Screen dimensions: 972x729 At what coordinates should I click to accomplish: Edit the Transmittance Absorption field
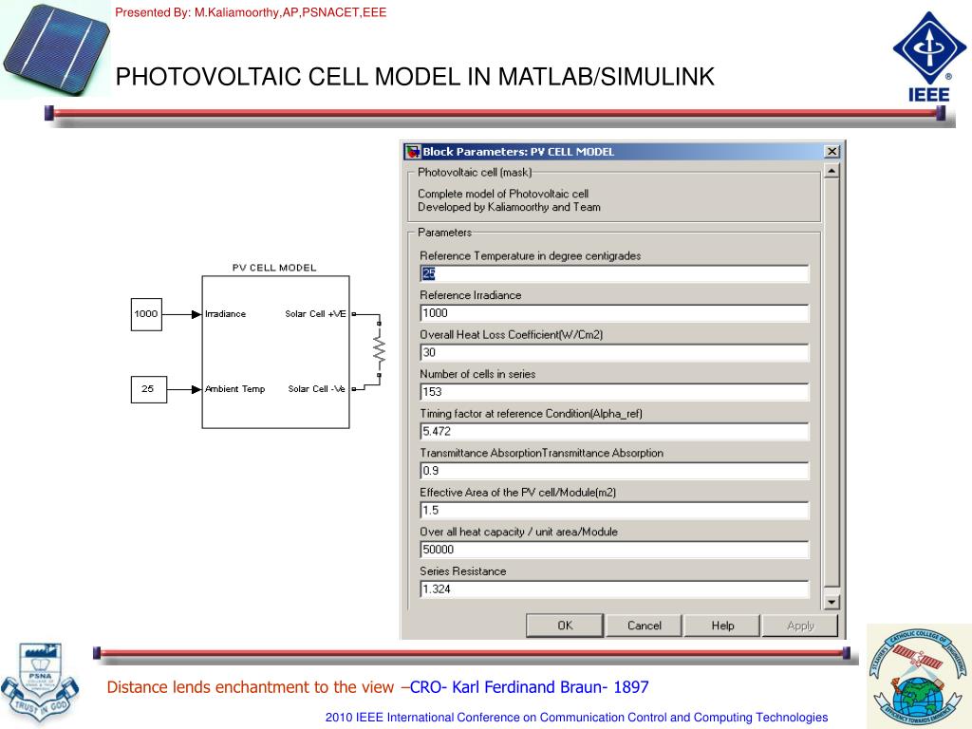pos(614,471)
